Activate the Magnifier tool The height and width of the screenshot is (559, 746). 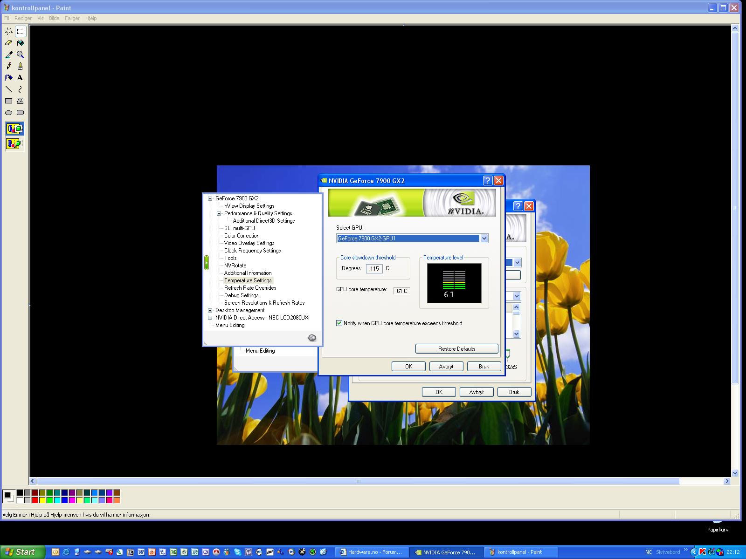tap(21, 55)
